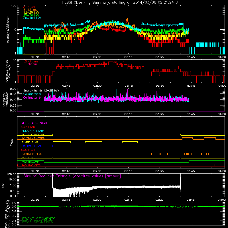Select the Collimator 8 legend entry
The width and height of the screenshot is (228, 228).
point(32,94)
